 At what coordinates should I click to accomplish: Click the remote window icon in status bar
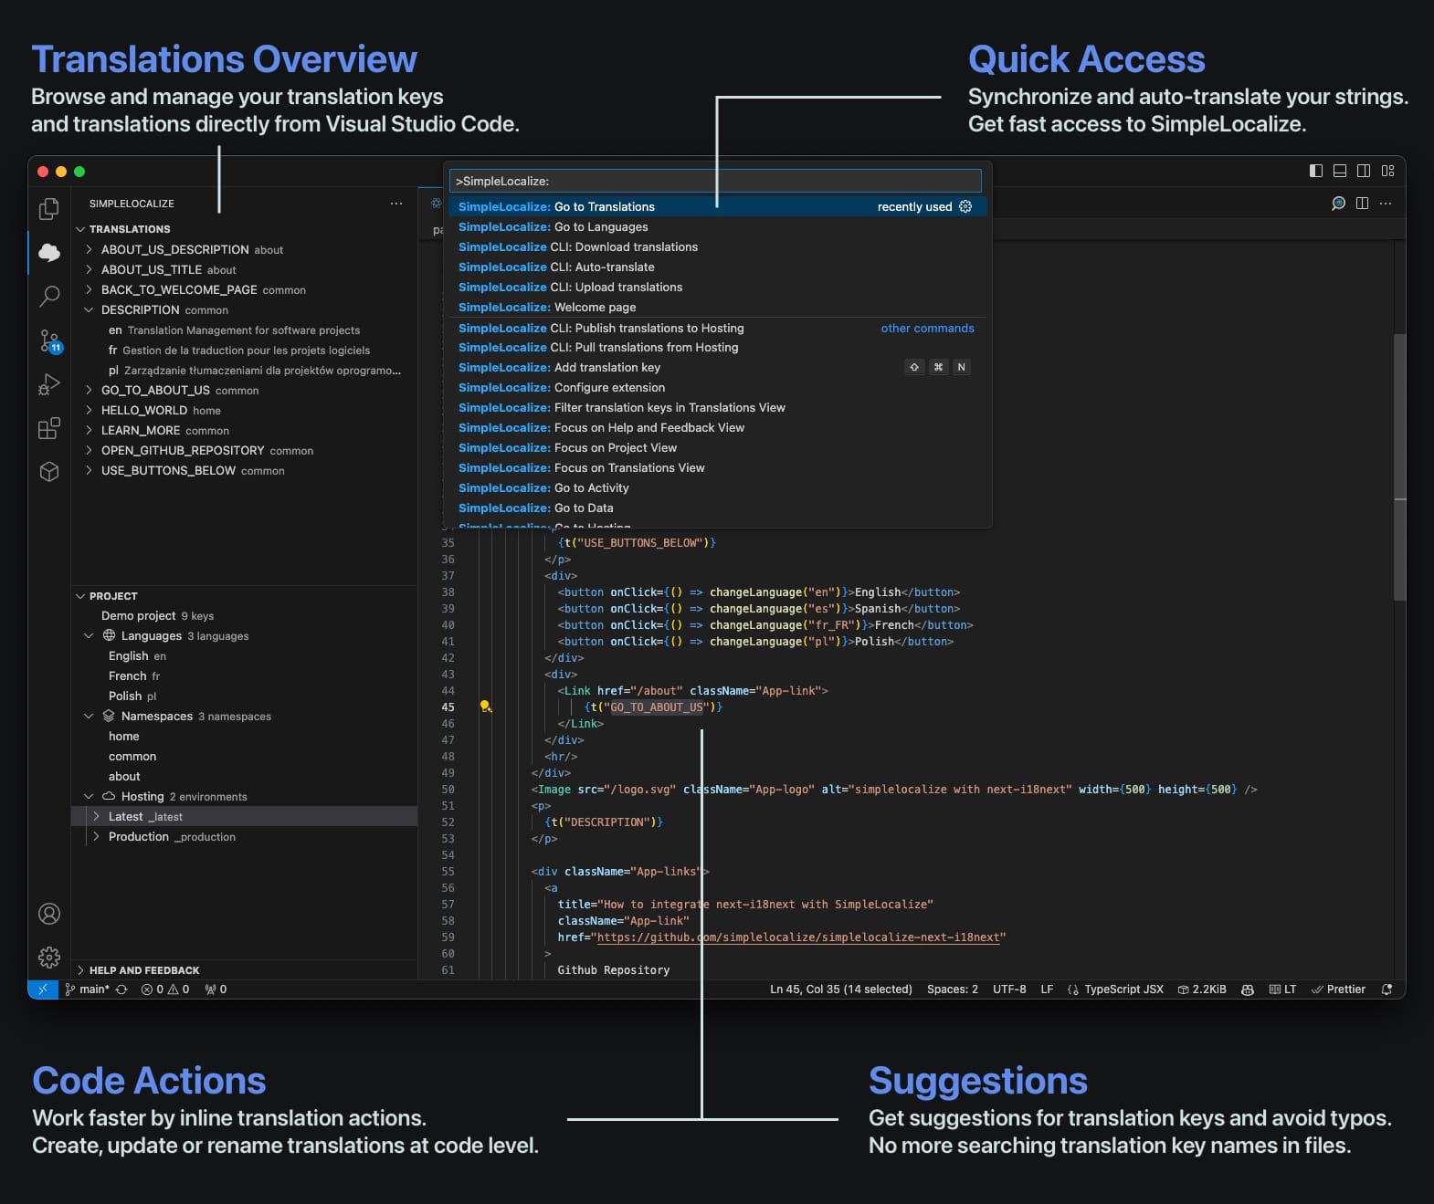(43, 989)
